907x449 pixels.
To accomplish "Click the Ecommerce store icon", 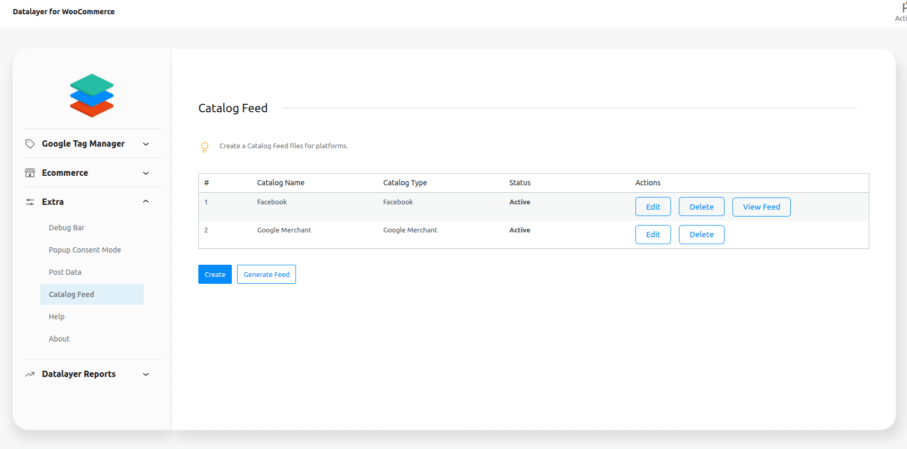I will 30,173.
